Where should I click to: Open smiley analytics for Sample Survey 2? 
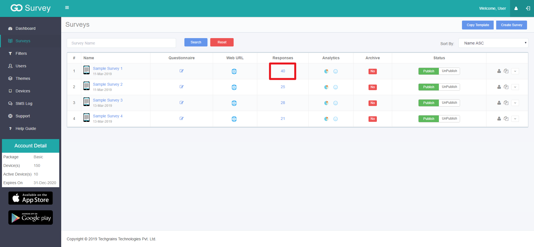click(336, 87)
